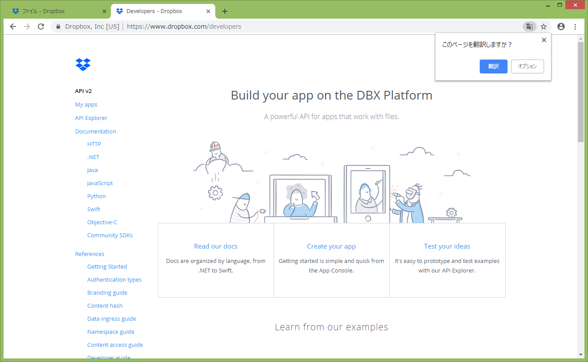Open the Data ingress guide link

pos(112,319)
